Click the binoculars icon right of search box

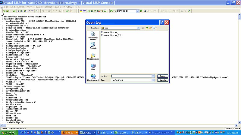(141, 11)
